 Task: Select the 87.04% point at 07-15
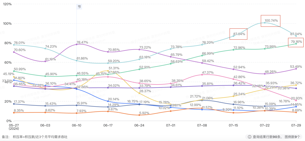click(234, 36)
